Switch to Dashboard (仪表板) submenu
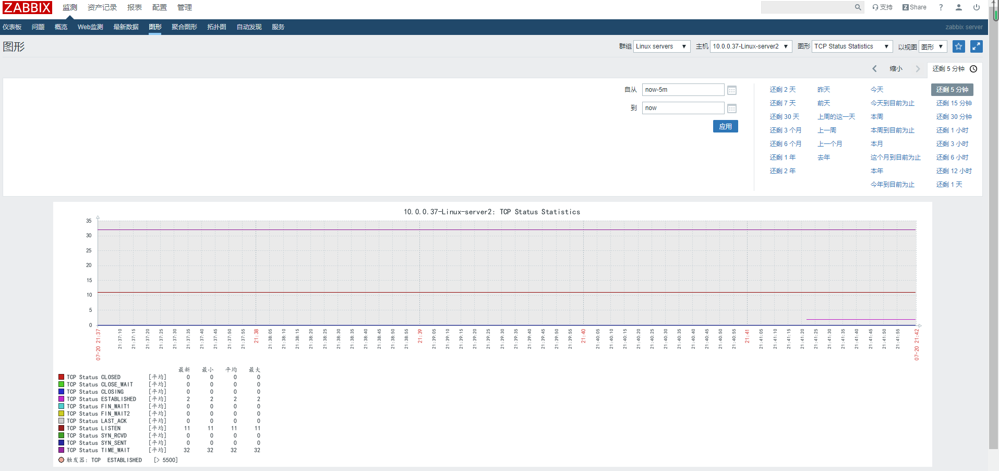This screenshot has width=999, height=471. 12,27
